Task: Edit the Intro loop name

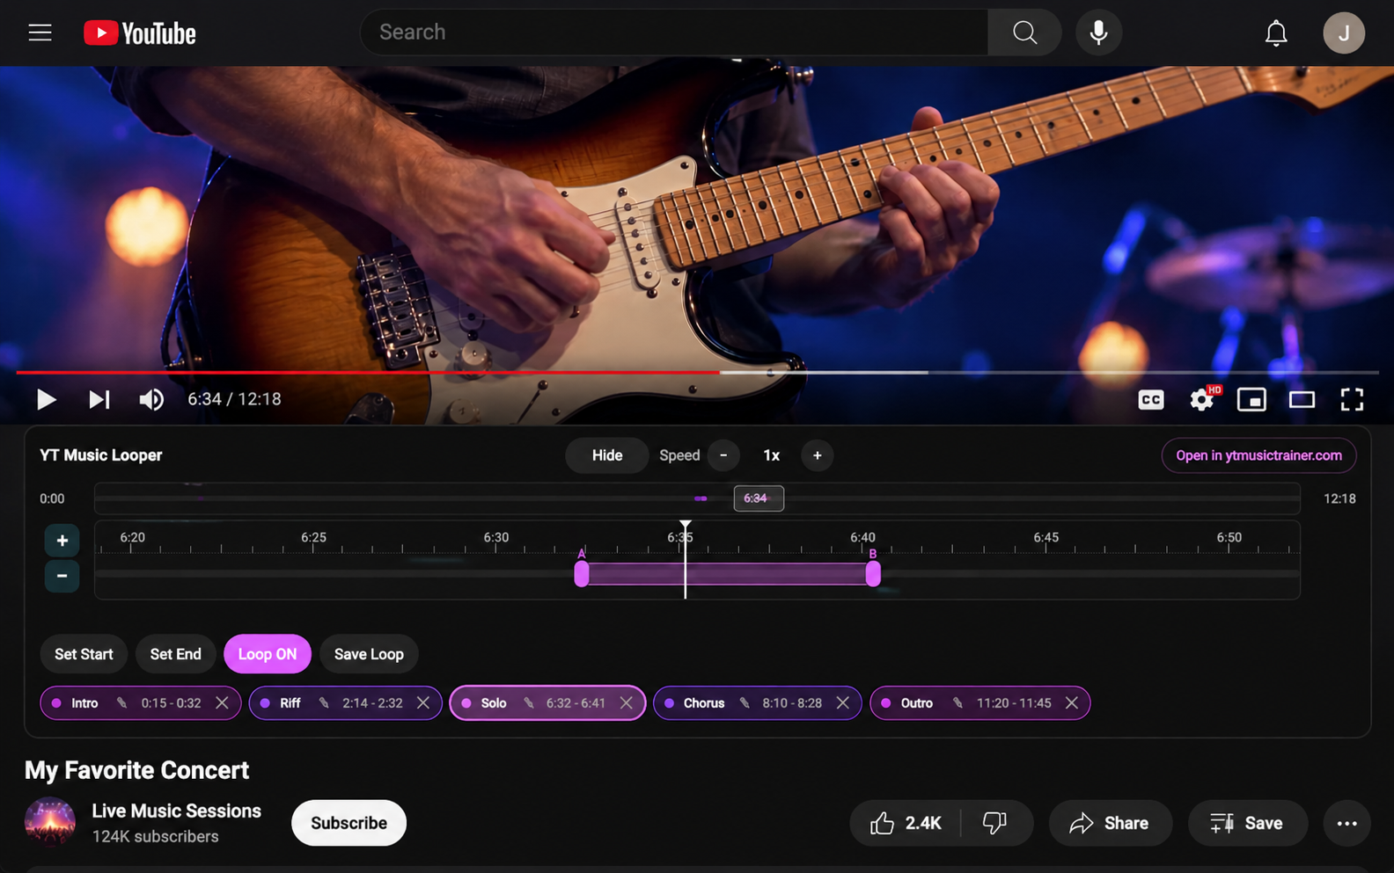Action: coord(122,703)
